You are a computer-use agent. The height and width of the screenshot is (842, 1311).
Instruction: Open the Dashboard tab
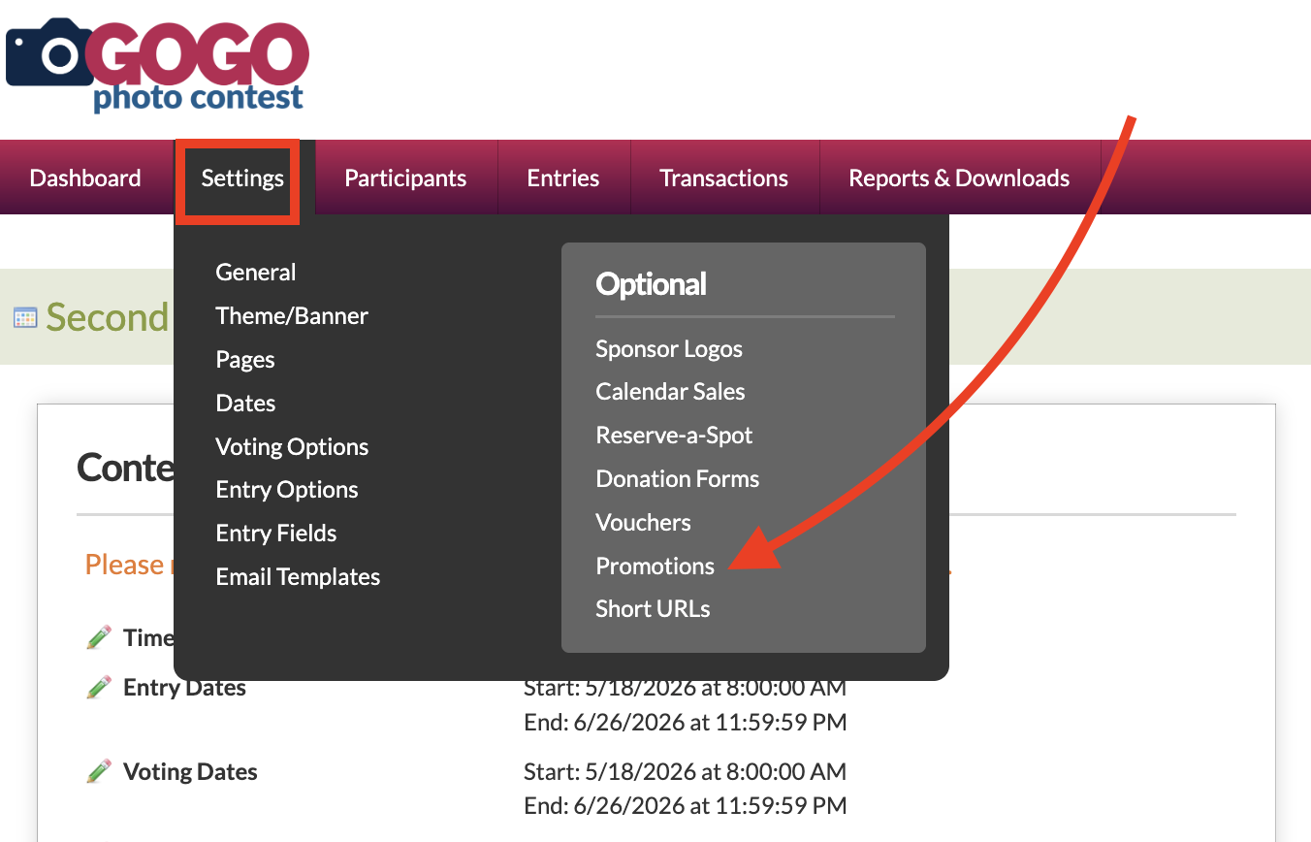coord(85,178)
